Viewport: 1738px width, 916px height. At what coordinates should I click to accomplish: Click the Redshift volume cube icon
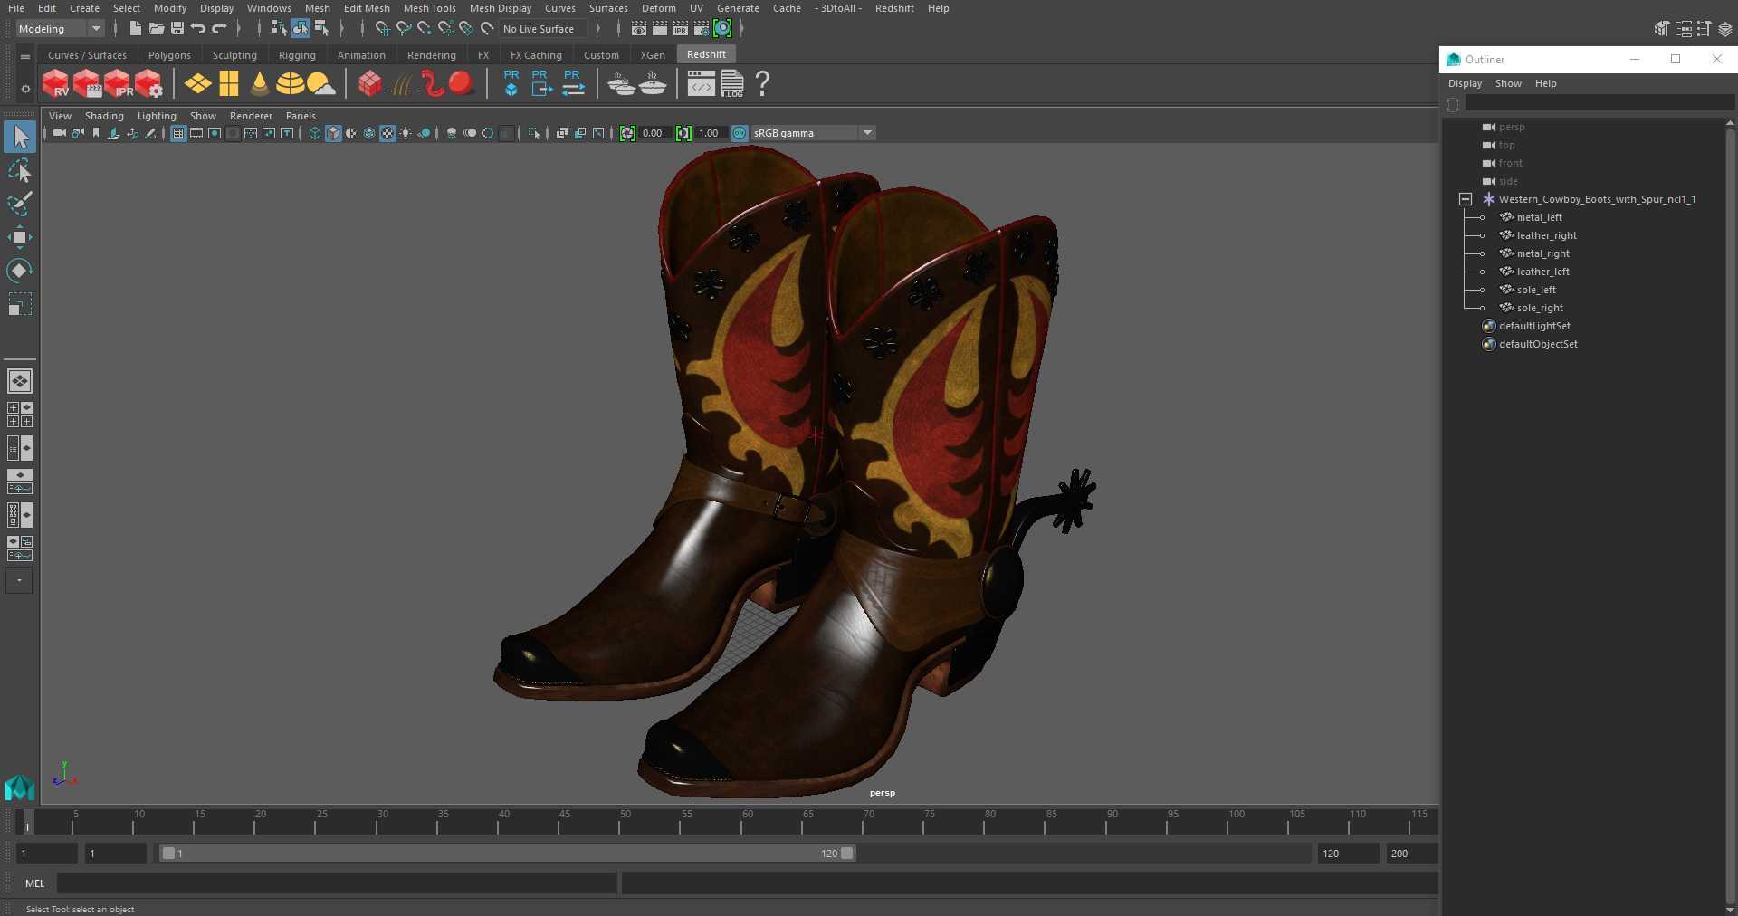369,84
